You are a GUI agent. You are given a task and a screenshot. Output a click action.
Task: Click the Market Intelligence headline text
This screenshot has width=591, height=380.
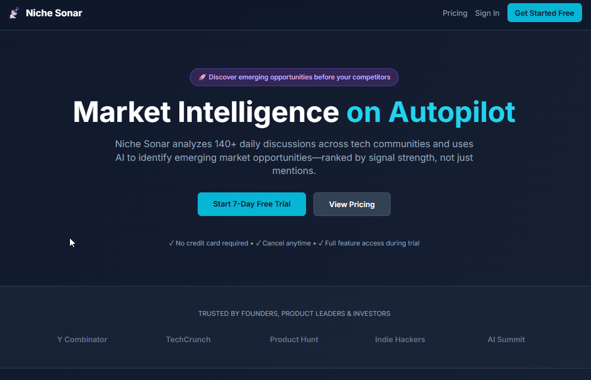(206, 112)
